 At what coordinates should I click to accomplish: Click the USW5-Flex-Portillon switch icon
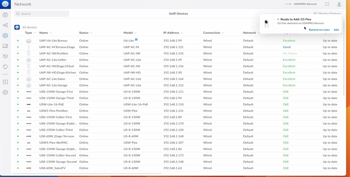[x=29, y=111]
